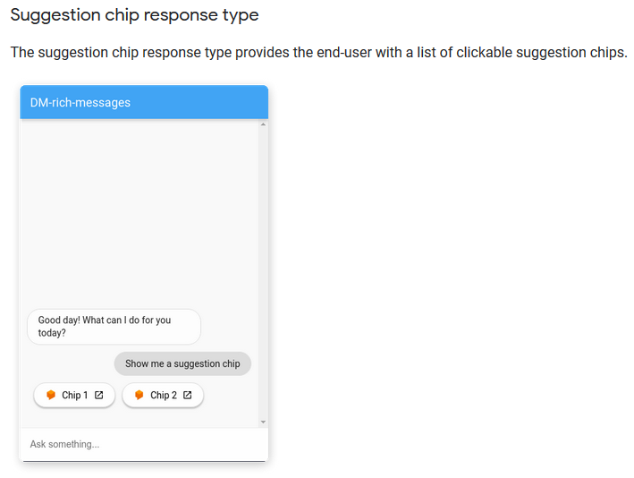Click the chat window's vertical scrollbar track

click(263, 269)
